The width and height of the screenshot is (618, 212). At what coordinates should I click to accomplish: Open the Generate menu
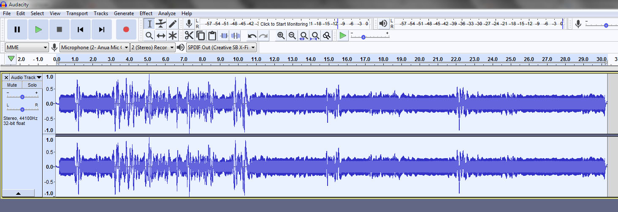[x=124, y=13]
